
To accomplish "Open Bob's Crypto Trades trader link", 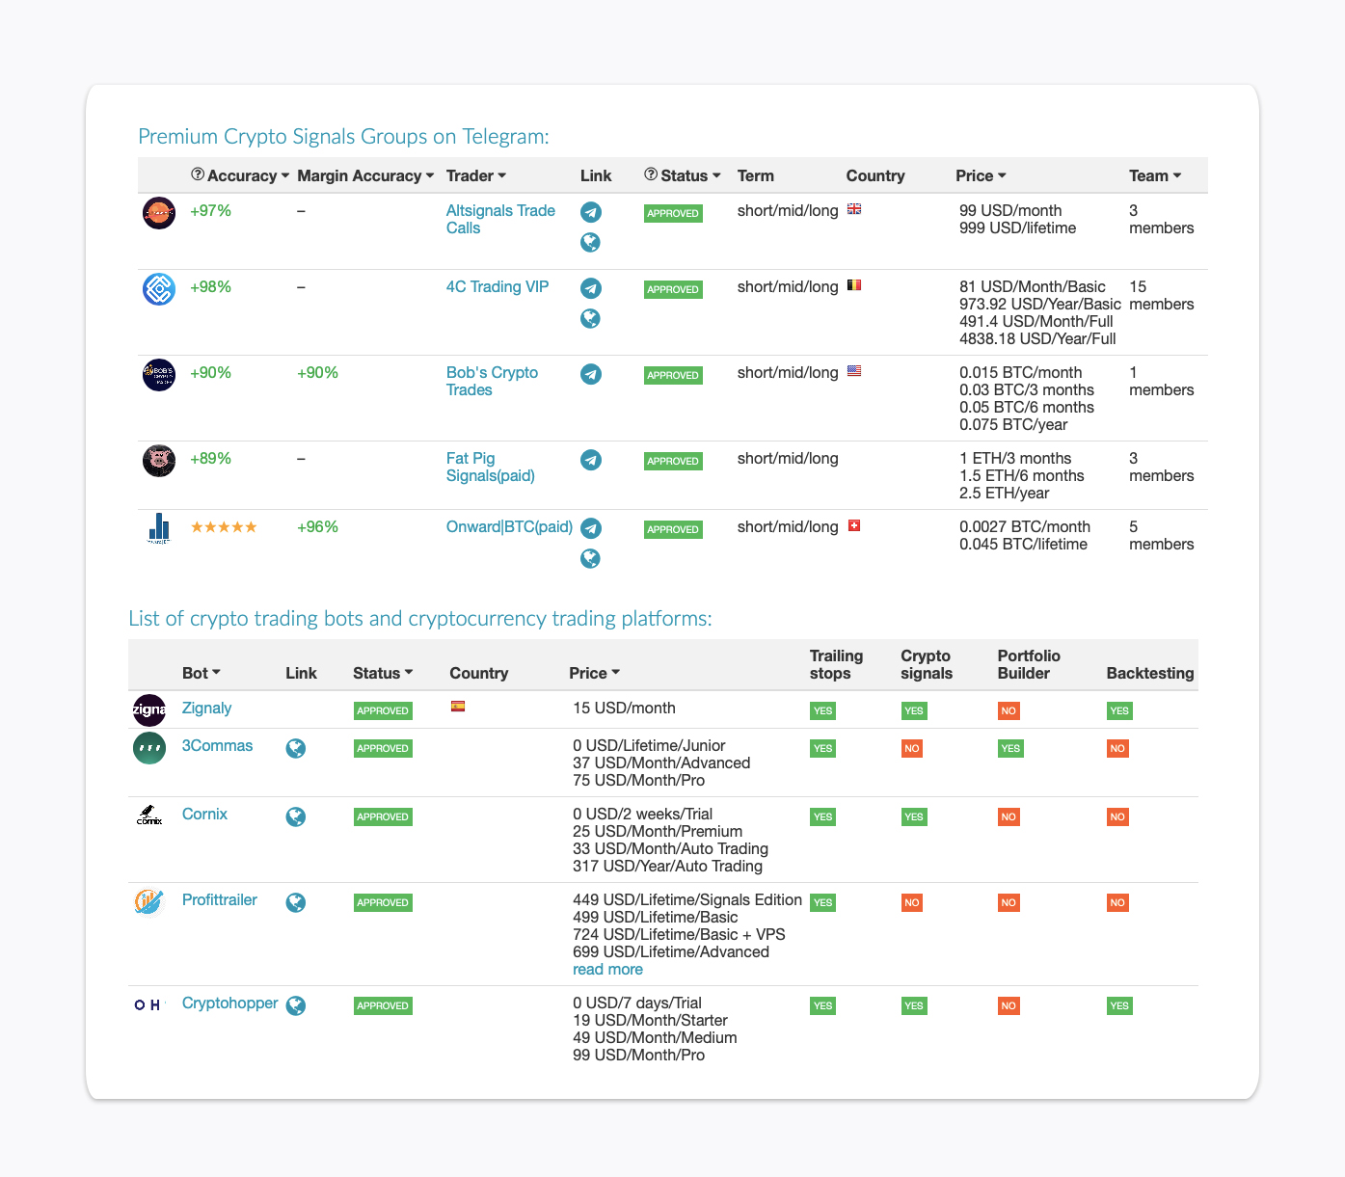I will point(492,381).
